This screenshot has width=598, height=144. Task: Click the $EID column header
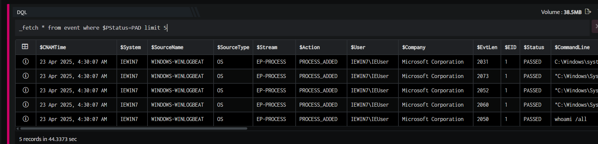tap(510, 47)
